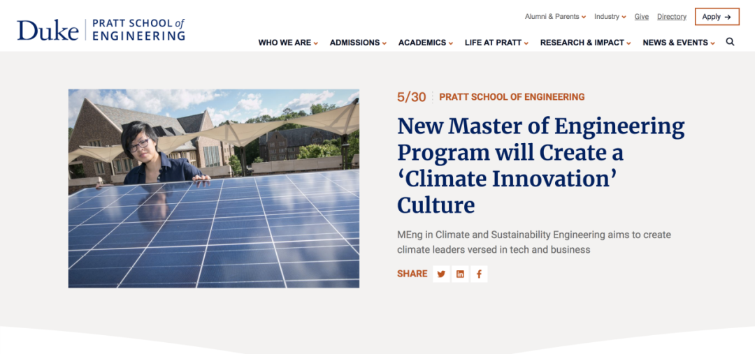The image size is (755, 354).
Task: Expand Alumni & Parents dropdown
Action: pos(555,17)
